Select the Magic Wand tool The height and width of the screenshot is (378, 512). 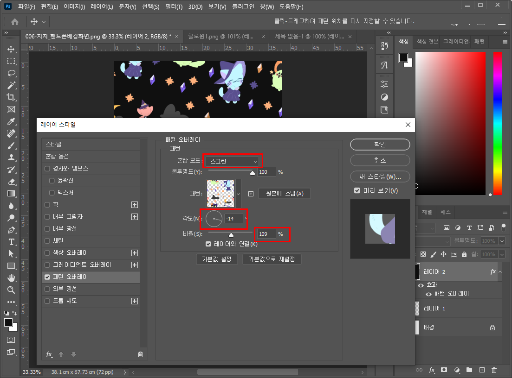point(11,85)
